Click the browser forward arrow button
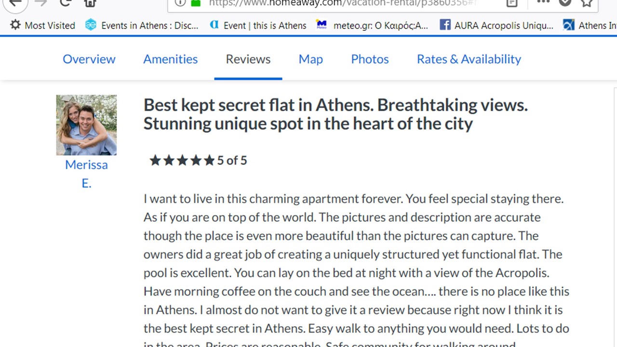Image resolution: width=617 pixels, height=347 pixels. pos(41,2)
